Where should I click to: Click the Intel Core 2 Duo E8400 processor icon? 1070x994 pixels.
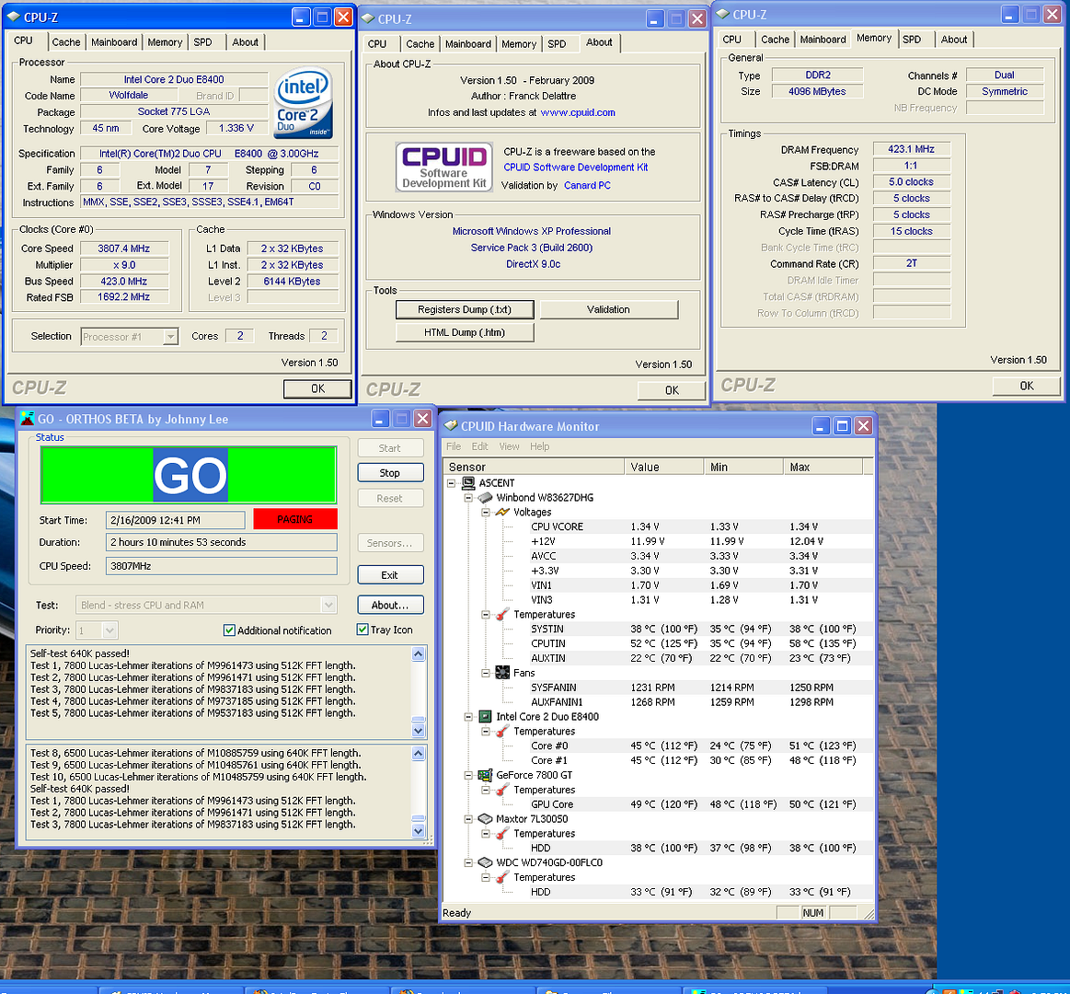click(x=485, y=716)
